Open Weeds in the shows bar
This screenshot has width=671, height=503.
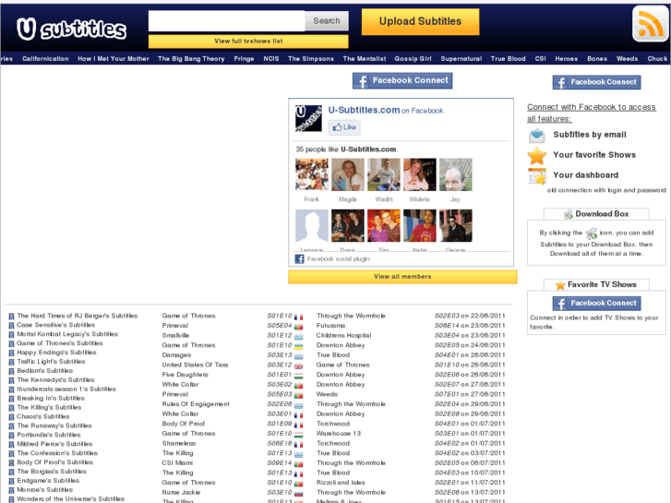[628, 59]
